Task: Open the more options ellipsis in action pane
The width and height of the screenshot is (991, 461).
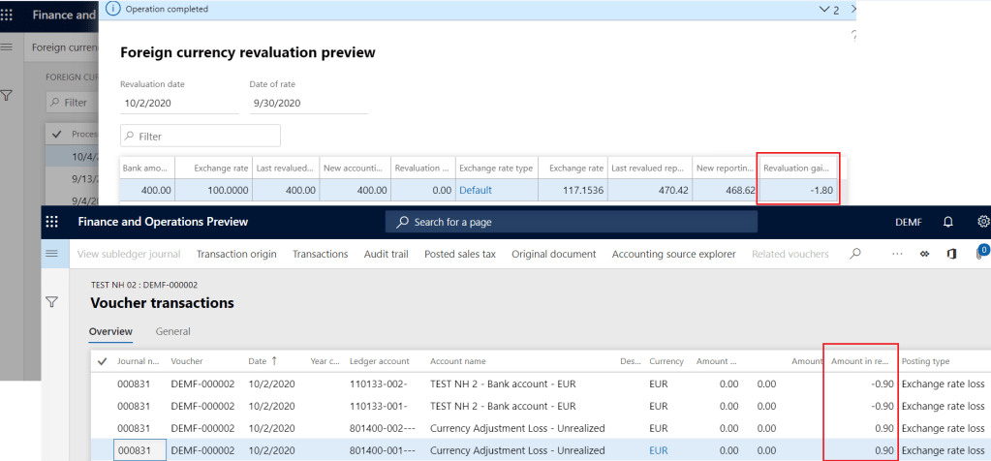Action: (897, 254)
